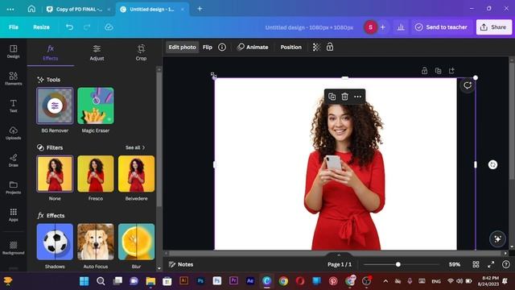Click the Canva home icon

[x=31, y=9]
